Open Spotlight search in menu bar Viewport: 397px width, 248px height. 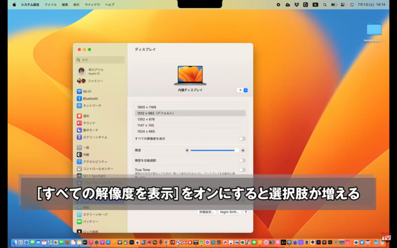point(325,5)
